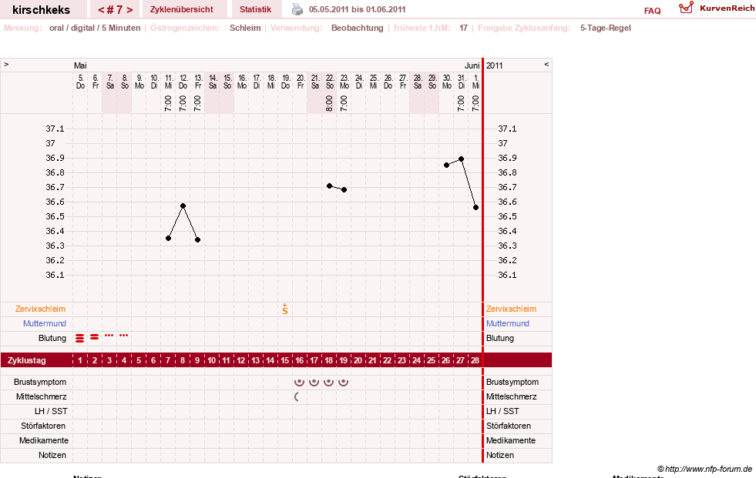Click the temperature point on 13 May
This screenshot has width=756, height=478.
coord(198,239)
